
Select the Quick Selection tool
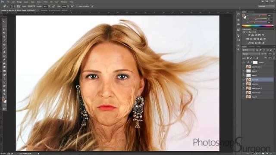(x=4, y=33)
